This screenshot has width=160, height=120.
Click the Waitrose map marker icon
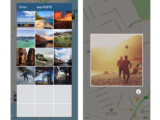[x=137, y=99]
